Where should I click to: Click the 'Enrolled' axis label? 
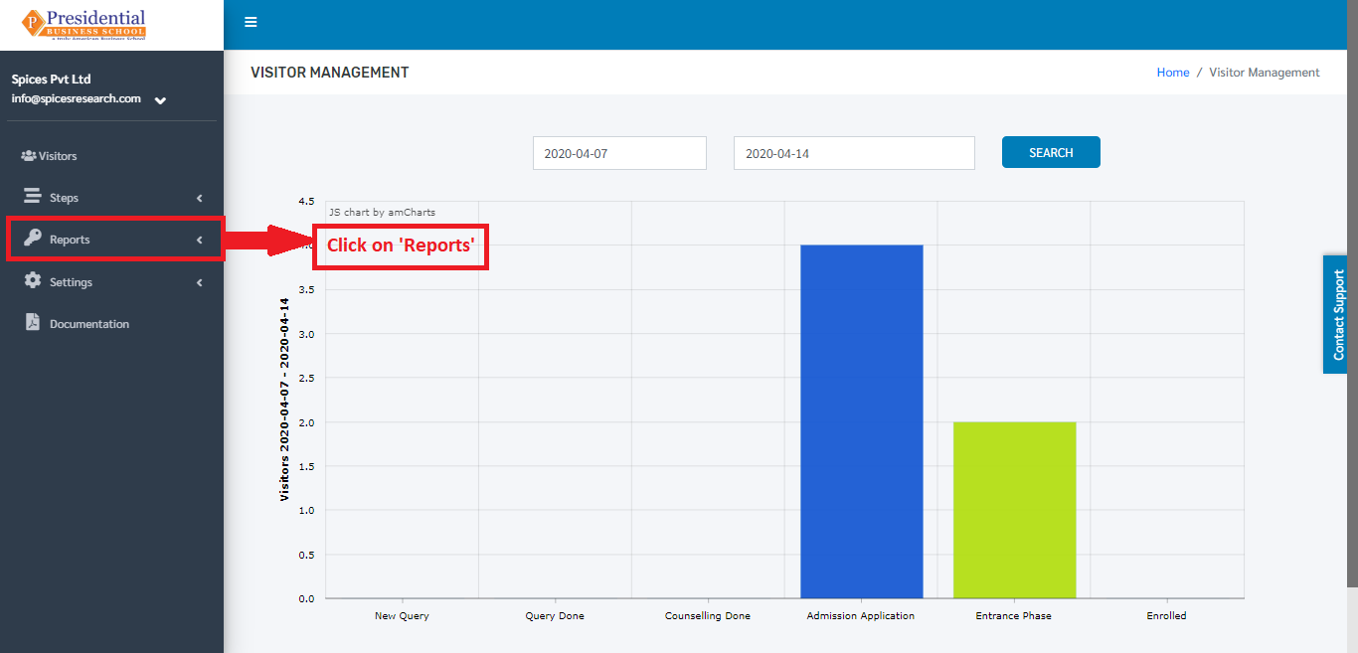pos(1166,615)
